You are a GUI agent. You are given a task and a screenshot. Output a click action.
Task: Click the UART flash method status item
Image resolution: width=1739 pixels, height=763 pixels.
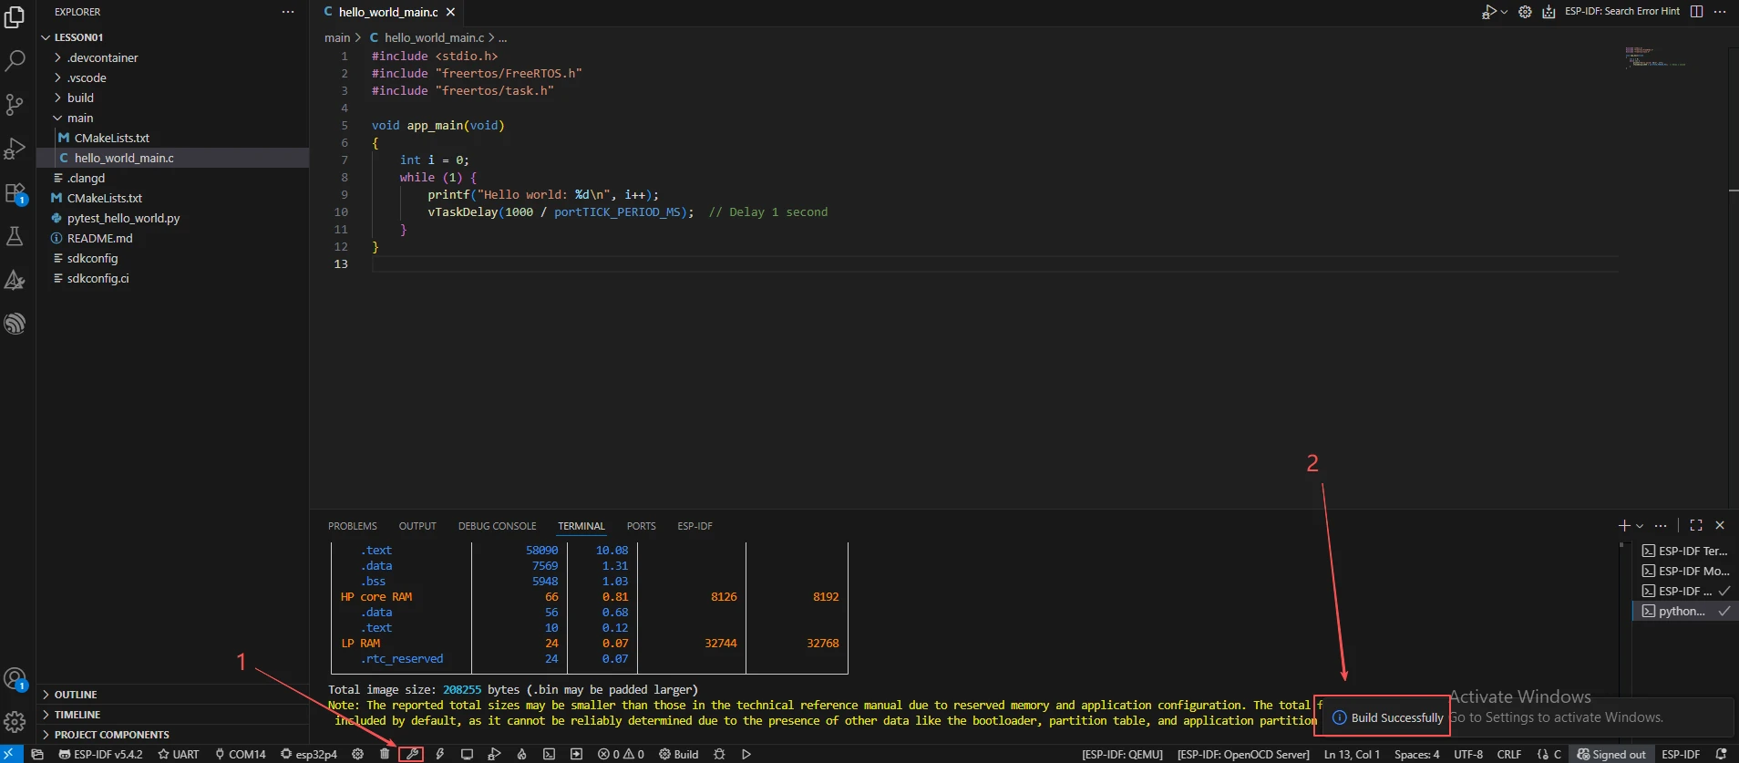pos(178,754)
